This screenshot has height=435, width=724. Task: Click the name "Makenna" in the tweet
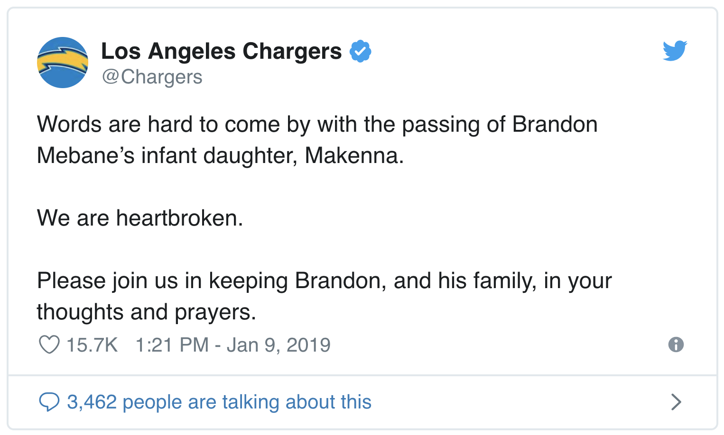tap(353, 155)
